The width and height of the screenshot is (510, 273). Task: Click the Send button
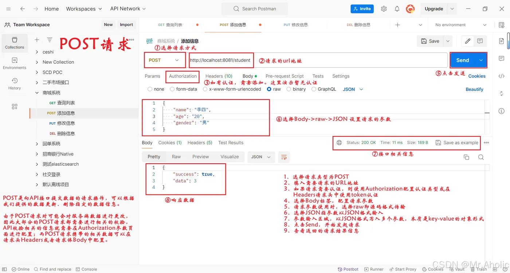463,60
